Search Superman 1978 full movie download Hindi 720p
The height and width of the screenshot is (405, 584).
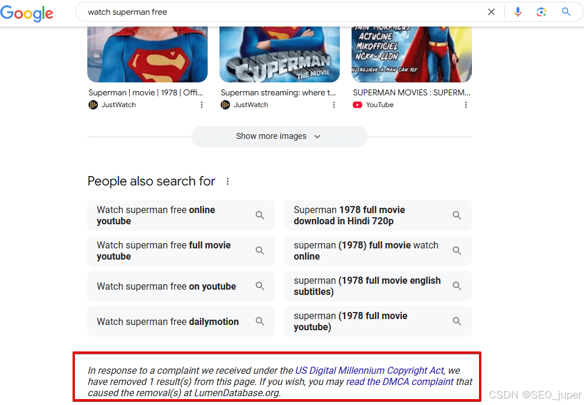pyautogui.click(x=378, y=215)
